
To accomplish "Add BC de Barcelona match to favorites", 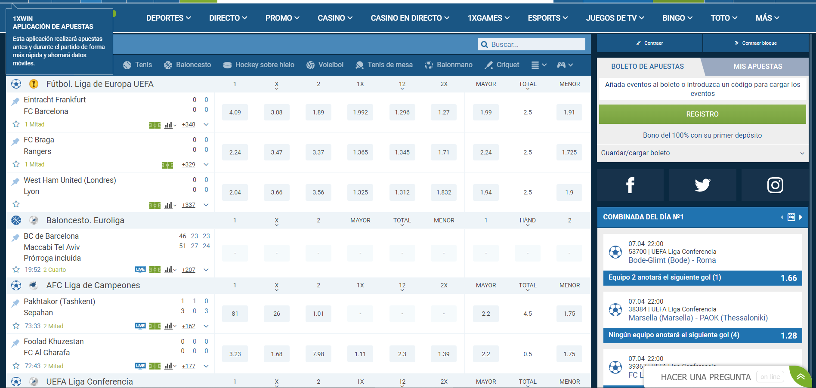I will coord(16,269).
